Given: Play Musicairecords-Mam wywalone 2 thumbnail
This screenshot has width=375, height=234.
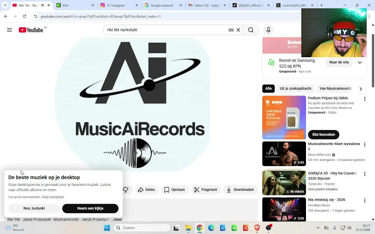Looking at the screenshot, I should point(284,154).
